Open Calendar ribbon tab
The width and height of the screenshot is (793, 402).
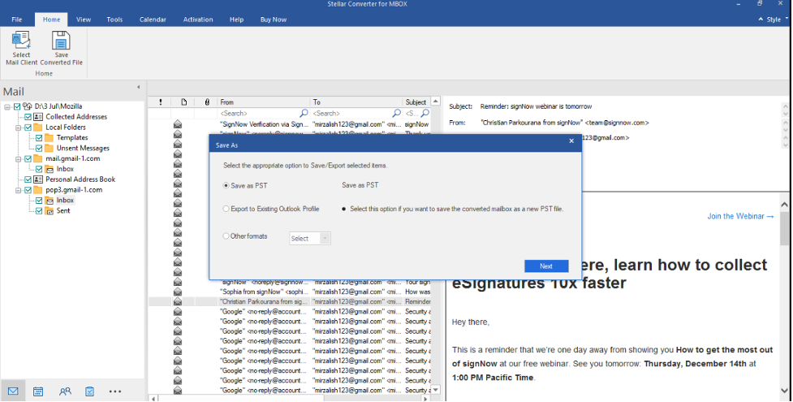coord(153,19)
